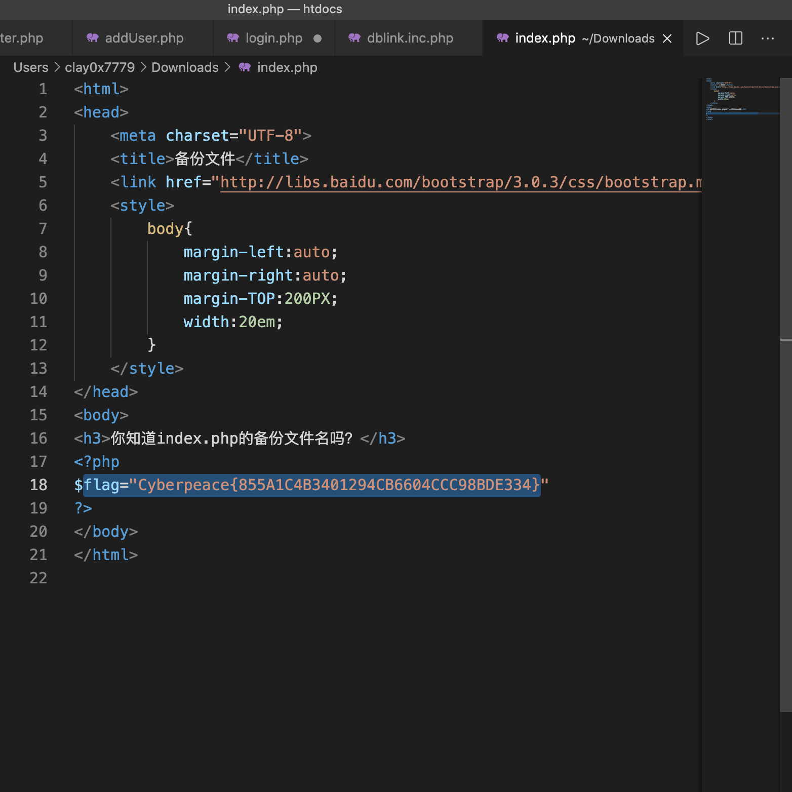This screenshot has width=792, height=792.
Task: Click the window title index.php — htdocs
Action: pos(285,9)
